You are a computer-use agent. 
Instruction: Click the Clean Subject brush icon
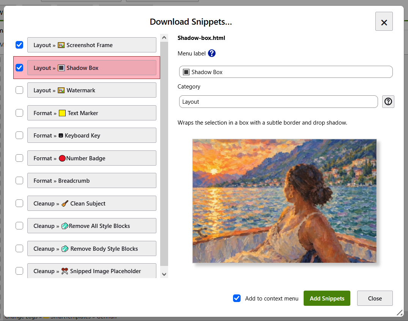pyautogui.click(x=65, y=204)
